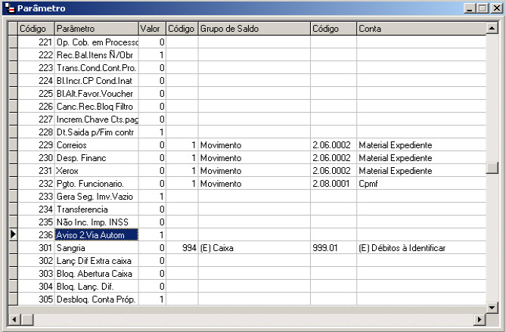Click the Valor cell for Xerox
This screenshot has width=506, height=332.
coord(152,171)
